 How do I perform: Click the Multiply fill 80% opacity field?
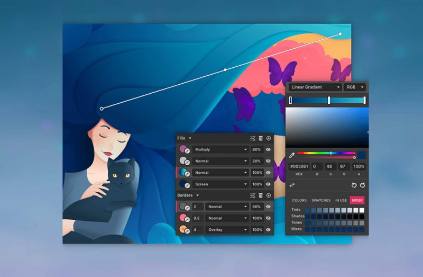256,149
